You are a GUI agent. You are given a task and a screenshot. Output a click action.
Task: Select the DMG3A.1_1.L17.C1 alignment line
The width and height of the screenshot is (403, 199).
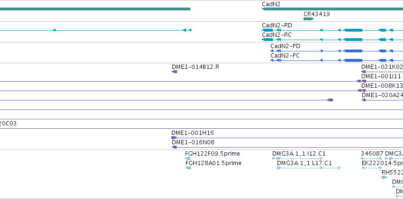pos(309,168)
